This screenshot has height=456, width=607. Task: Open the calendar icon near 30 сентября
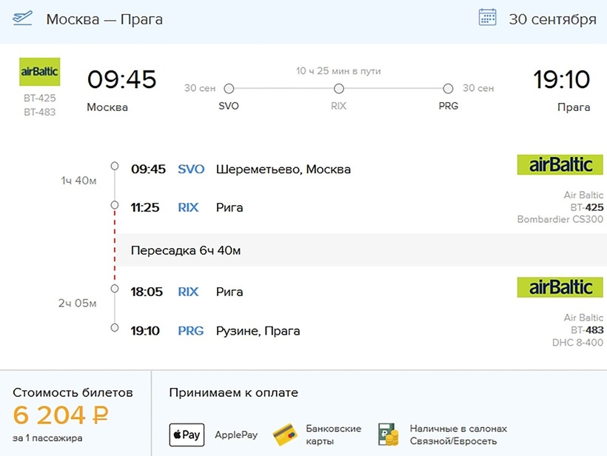(x=487, y=18)
